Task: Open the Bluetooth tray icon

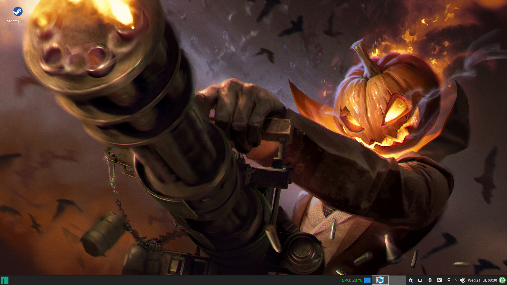Action: 430,280
